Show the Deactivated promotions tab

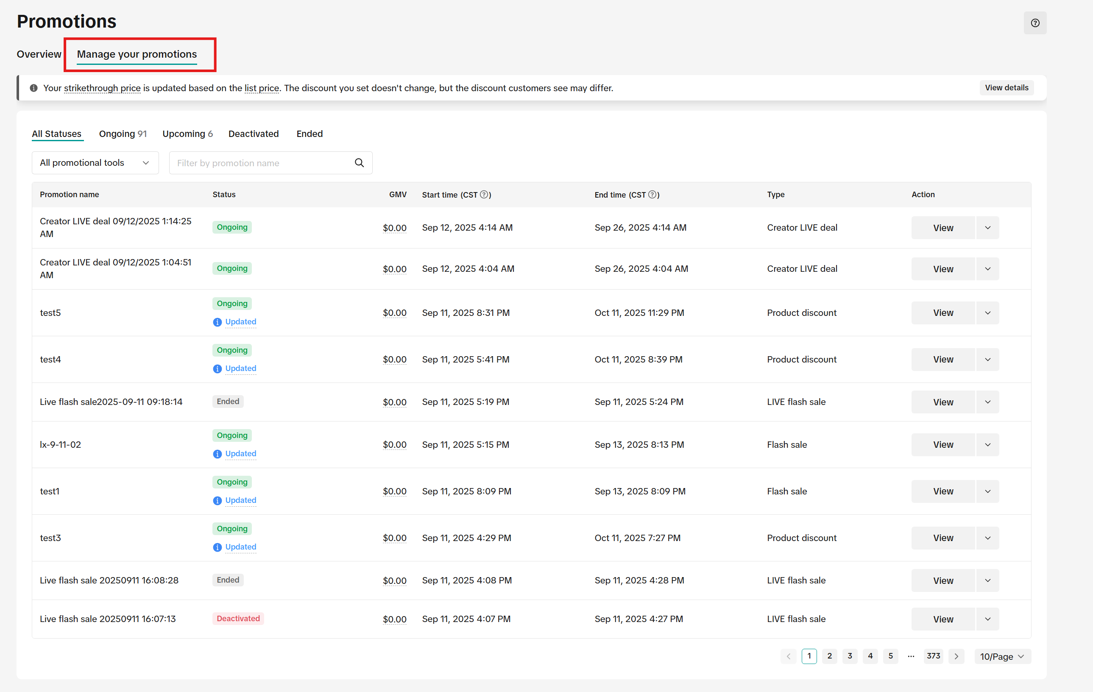253,134
